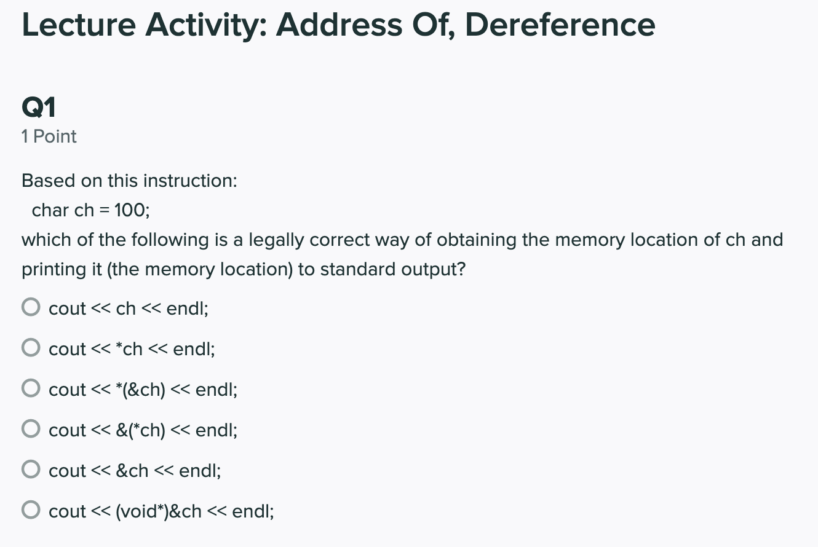Screen dimensions: 818x547
Task: Select the radio button for "cout << (void*)&ch << endl;"
Action: pos(30,509)
